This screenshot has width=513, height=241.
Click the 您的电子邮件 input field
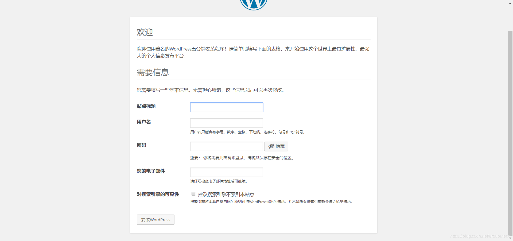pos(227,172)
